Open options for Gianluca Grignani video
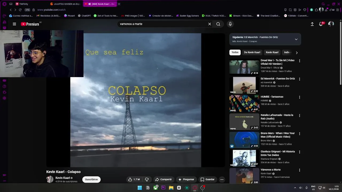 click(x=300, y=152)
